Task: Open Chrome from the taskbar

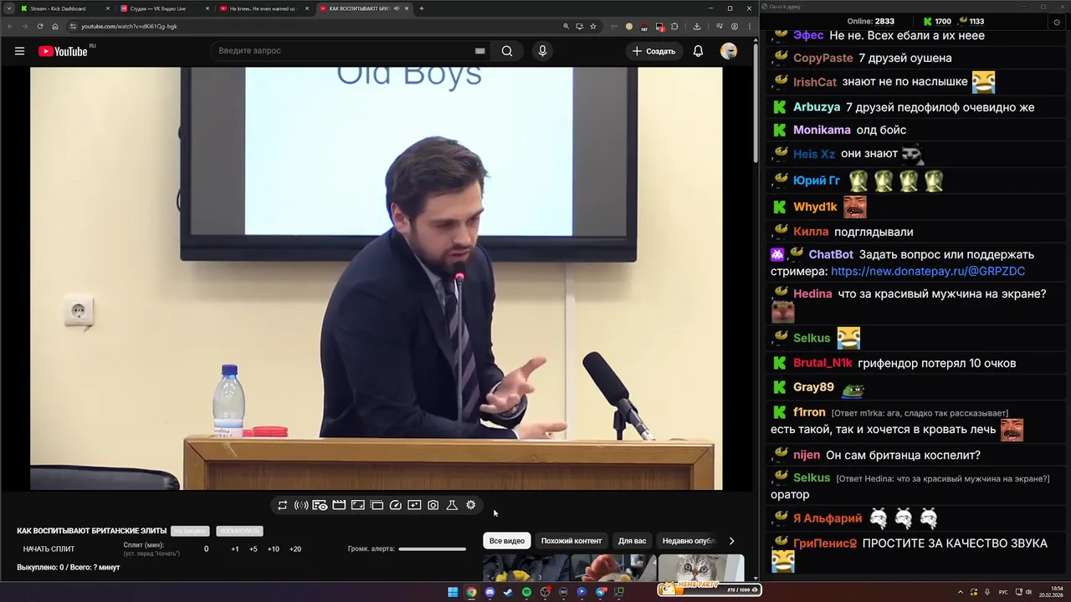Action: click(x=471, y=592)
